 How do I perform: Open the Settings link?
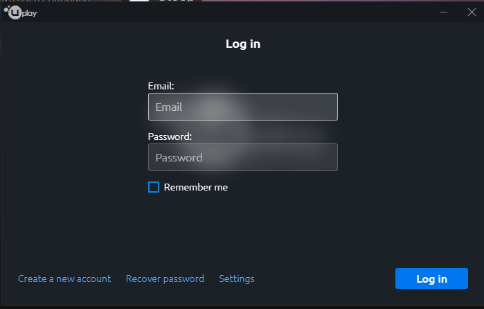pyautogui.click(x=237, y=279)
